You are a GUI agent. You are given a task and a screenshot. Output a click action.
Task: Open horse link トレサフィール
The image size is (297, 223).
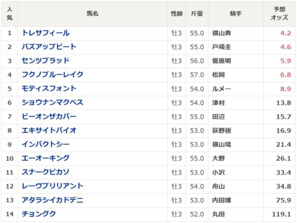tap(46, 33)
